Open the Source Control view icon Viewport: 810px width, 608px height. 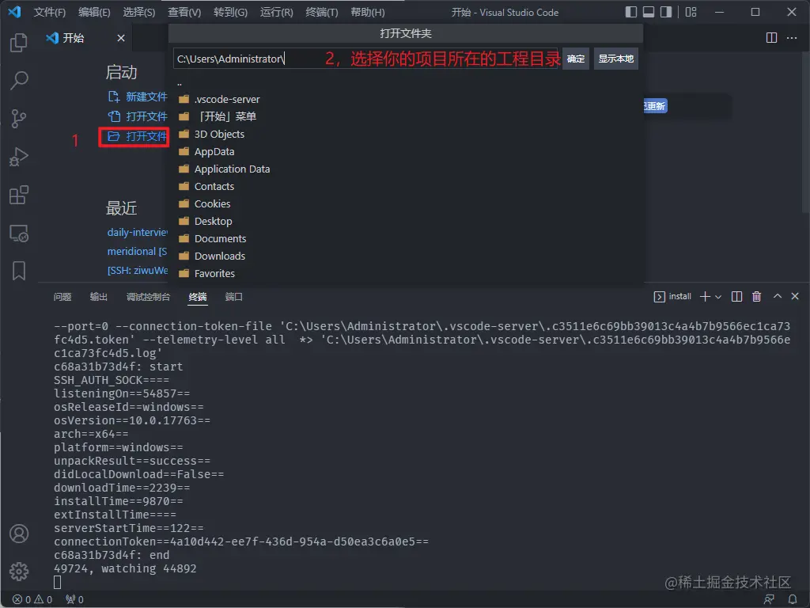click(x=19, y=119)
